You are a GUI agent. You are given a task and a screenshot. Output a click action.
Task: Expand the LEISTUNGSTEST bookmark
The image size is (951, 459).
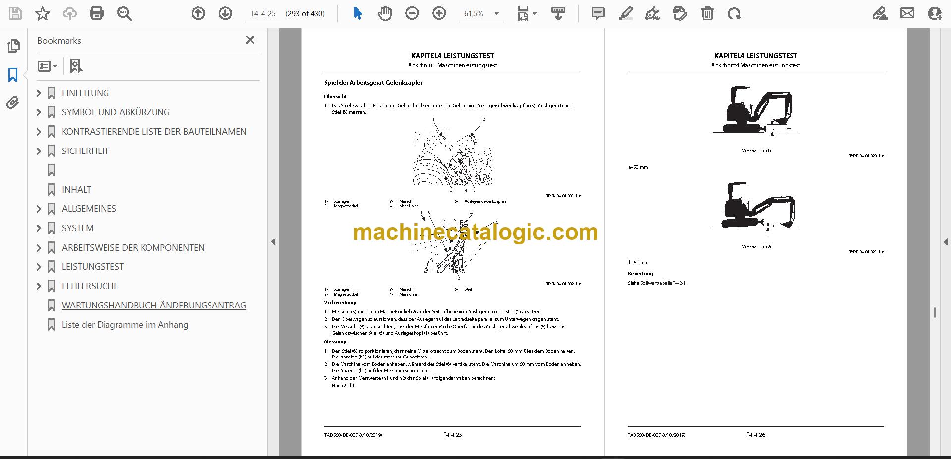(39, 267)
